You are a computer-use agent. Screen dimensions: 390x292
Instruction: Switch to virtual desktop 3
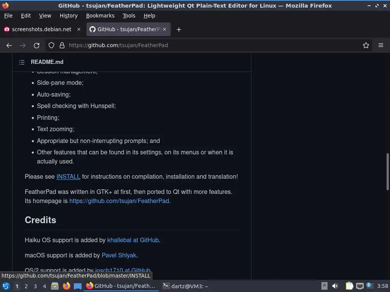pyautogui.click(x=35, y=286)
